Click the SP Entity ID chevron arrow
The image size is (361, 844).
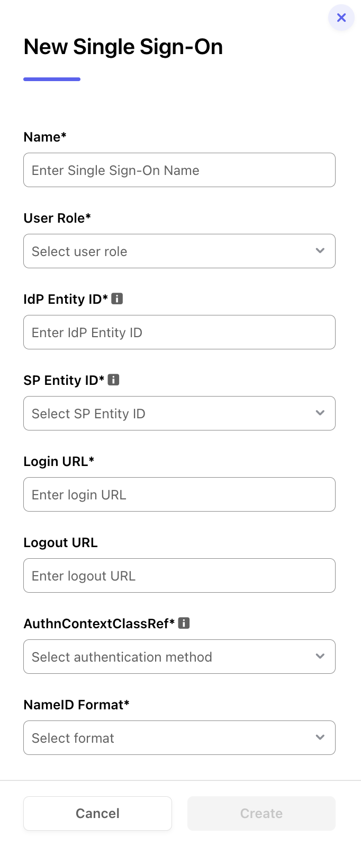pyautogui.click(x=320, y=413)
